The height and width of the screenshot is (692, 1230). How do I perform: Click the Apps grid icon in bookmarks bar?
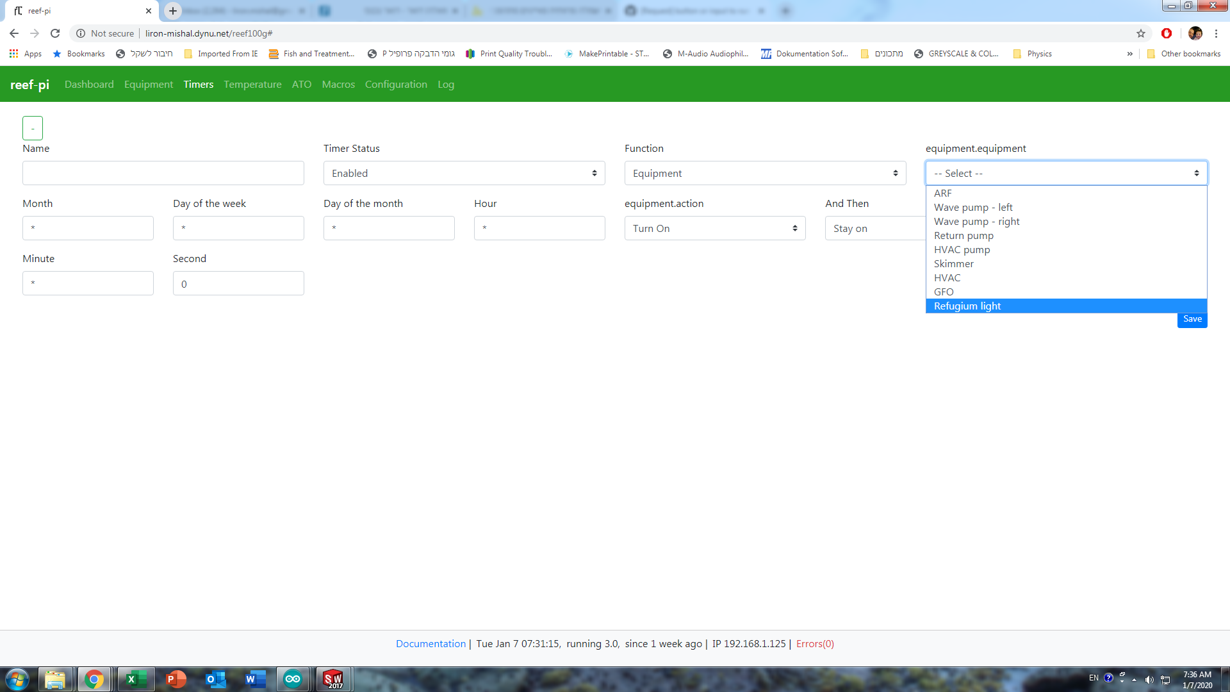pyautogui.click(x=13, y=54)
